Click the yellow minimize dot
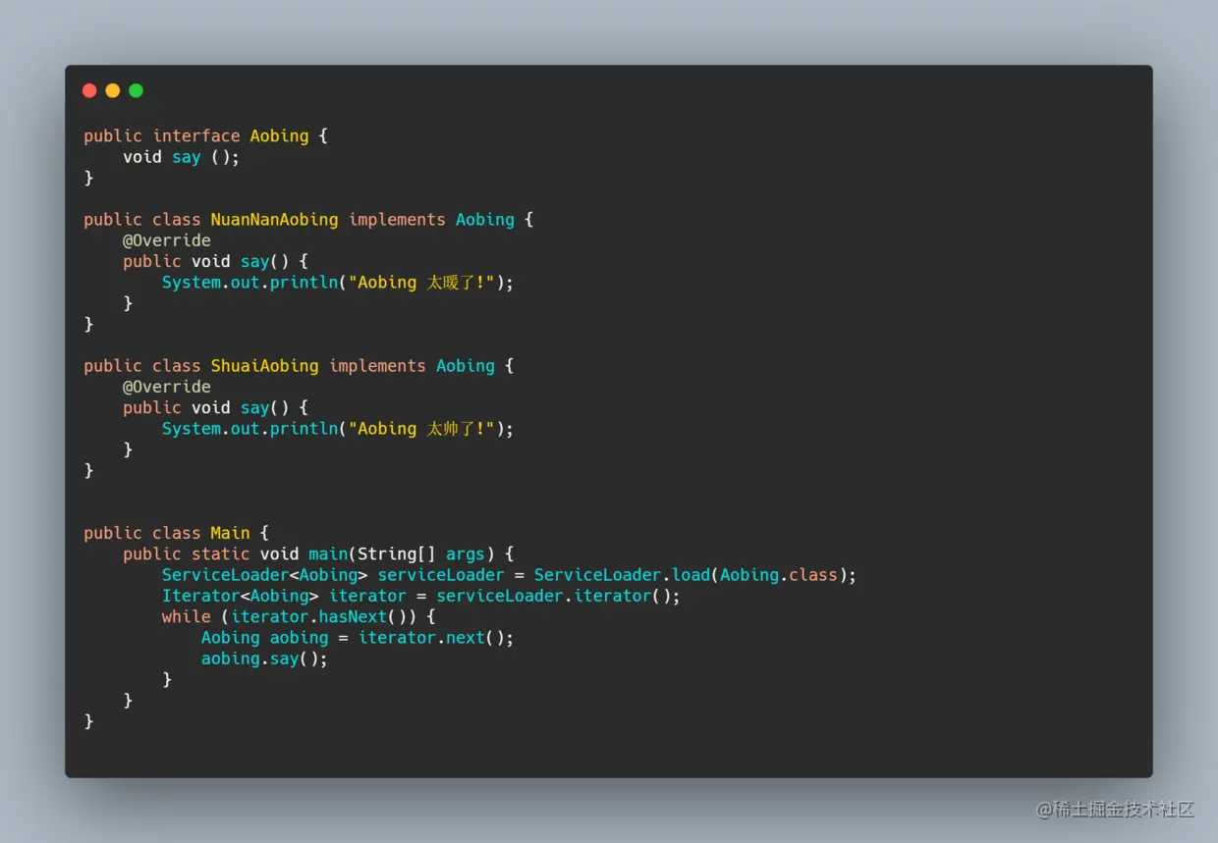The width and height of the screenshot is (1218, 843). [x=113, y=90]
